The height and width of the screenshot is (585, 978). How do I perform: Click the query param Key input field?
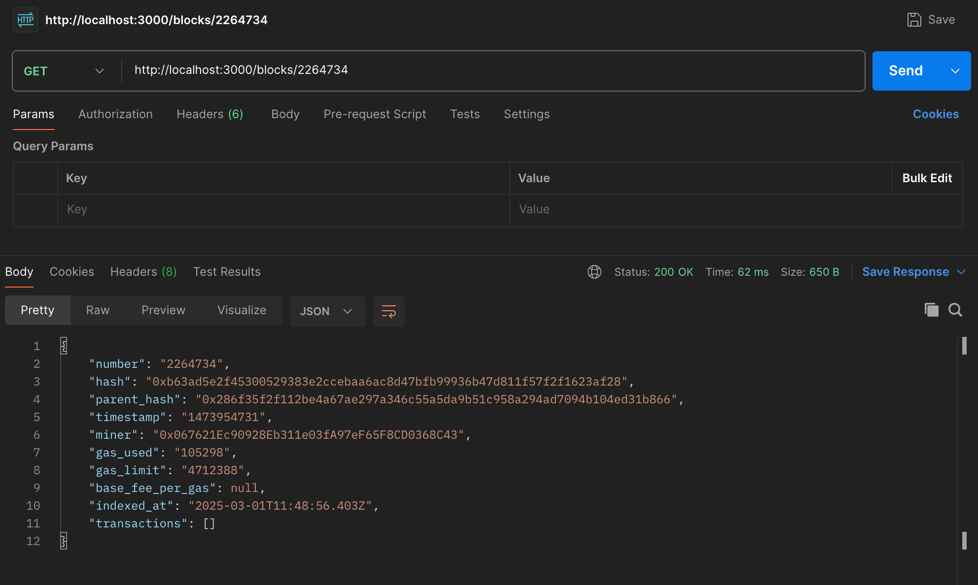coord(283,209)
